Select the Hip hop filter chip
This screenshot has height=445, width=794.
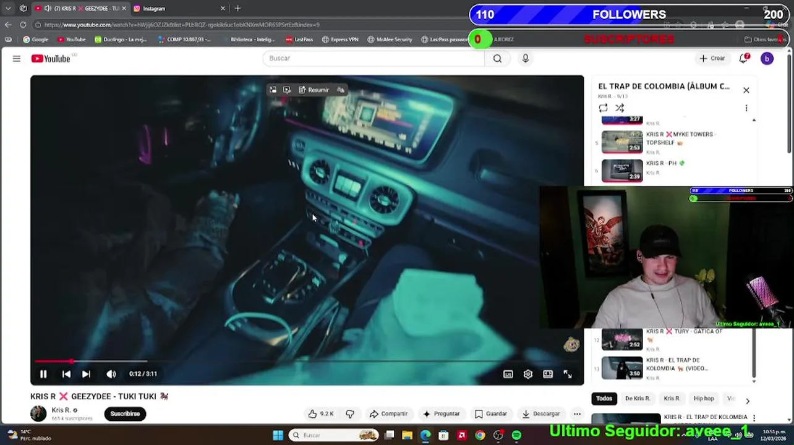click(704, 399)
